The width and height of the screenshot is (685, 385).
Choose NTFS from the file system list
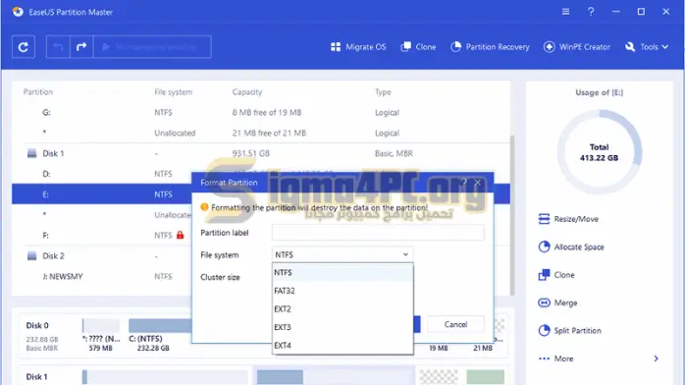point(342,272)
